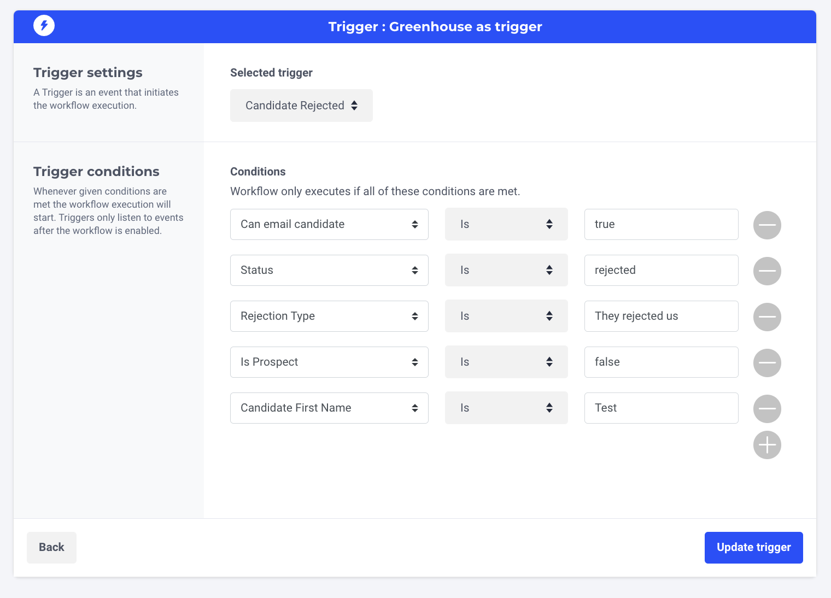
Task: Open the Is Prospect field dropdown
Action: [329, 362]
